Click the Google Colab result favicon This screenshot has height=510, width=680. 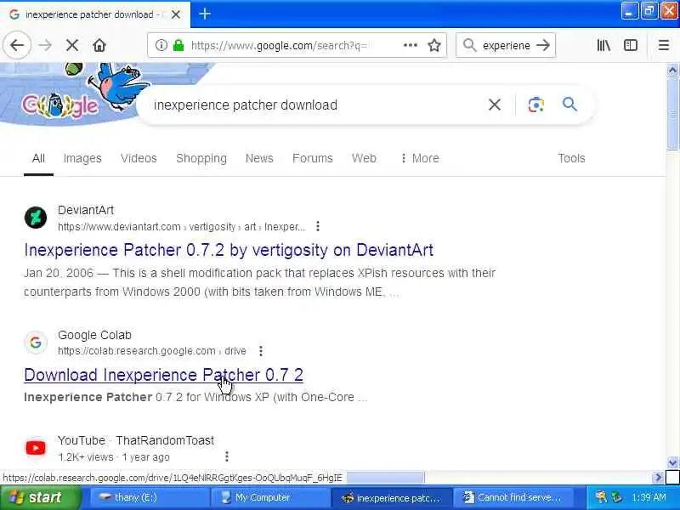click(x=36, y=343)
